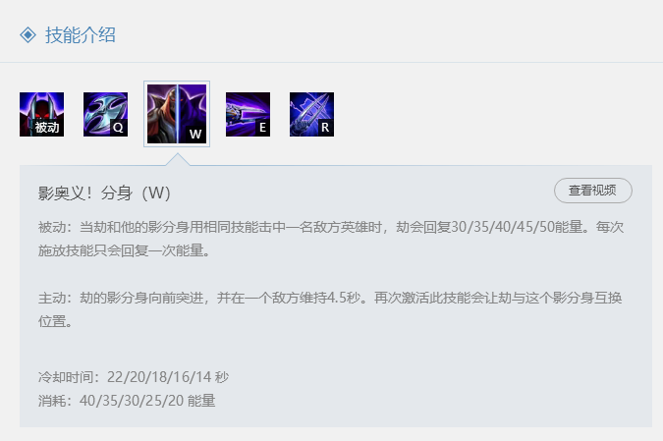Open the skill video via 查看视频 button
The image size is (663, 441).
point(593,191)
